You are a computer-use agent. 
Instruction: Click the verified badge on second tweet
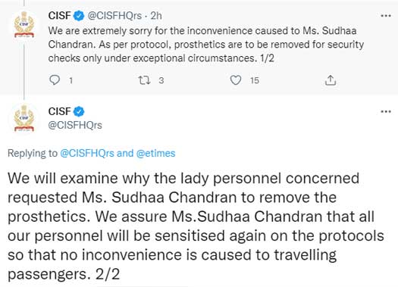[79, 111]
